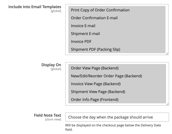
Task: Select Order View Page (Backend) option
Action: [x=95, y=68]
